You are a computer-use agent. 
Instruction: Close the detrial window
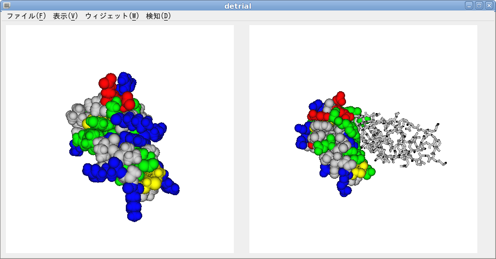489,5
